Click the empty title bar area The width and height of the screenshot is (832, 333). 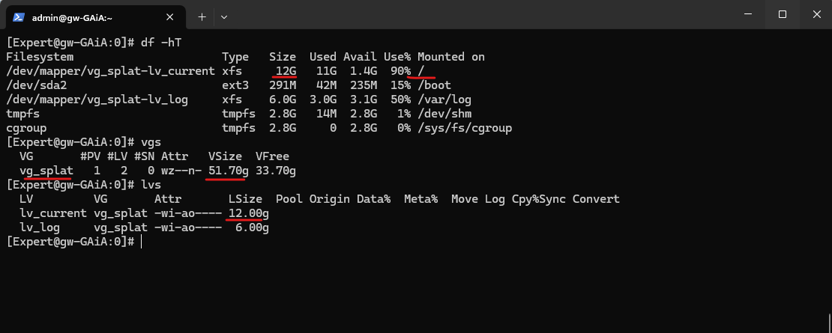477,15
